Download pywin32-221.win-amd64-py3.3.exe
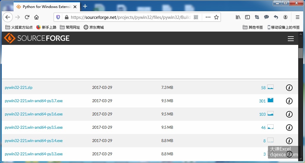This screenshot has width=305, height=163. (34, 154)
